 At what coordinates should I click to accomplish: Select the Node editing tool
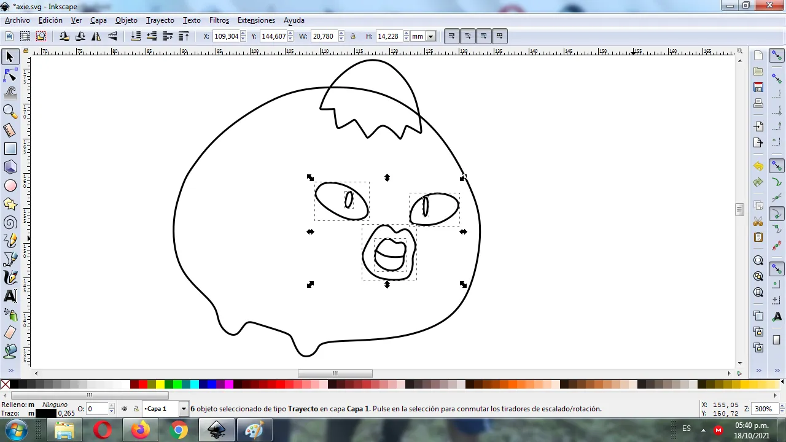tap(10, 76)
